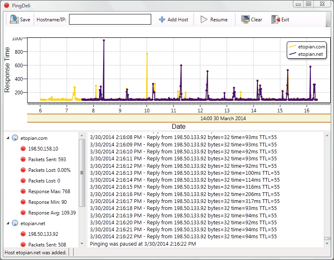Select the Response Avg: 109.39 row
This screenshot has width=334, height=260.
52,212
